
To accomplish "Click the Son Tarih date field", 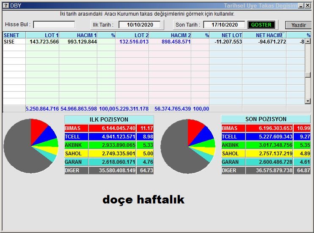I will click(224, 25).
